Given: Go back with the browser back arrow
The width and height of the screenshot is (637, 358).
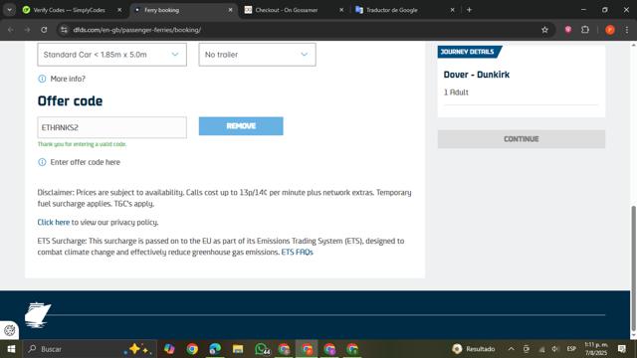Looking at the screenshot, I should [11, 30].
